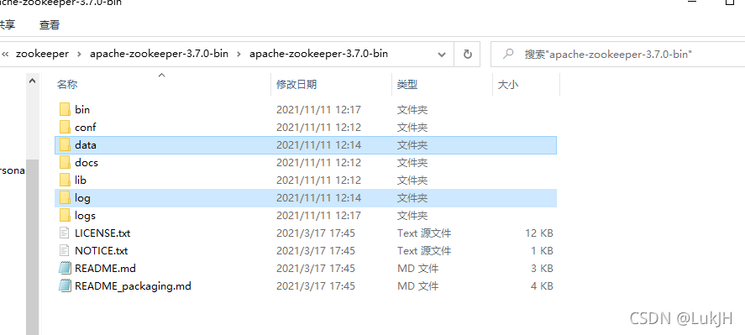Navigate to zookeeper breadcrumb folder
The width and height of the screenshot is (745, 335).
point(42,54)
